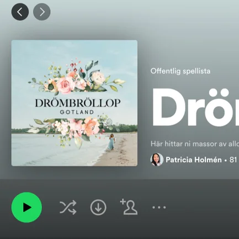Click the description starting 'Här hittar ni massor'
The width and height of the screenshot is (239, 239).
tap(195, 144)
